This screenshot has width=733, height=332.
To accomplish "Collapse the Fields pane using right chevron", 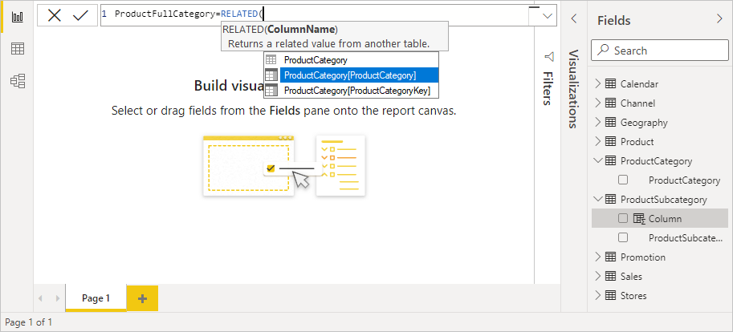I will tap(719, 19).
